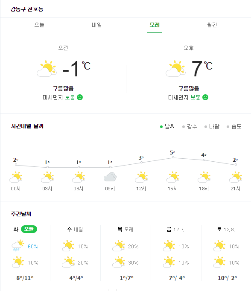Select the 습도 radio option

(x=234, y=127)
